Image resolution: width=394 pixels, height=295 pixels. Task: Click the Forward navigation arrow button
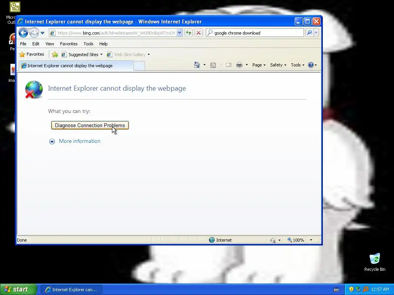point(34,33)
